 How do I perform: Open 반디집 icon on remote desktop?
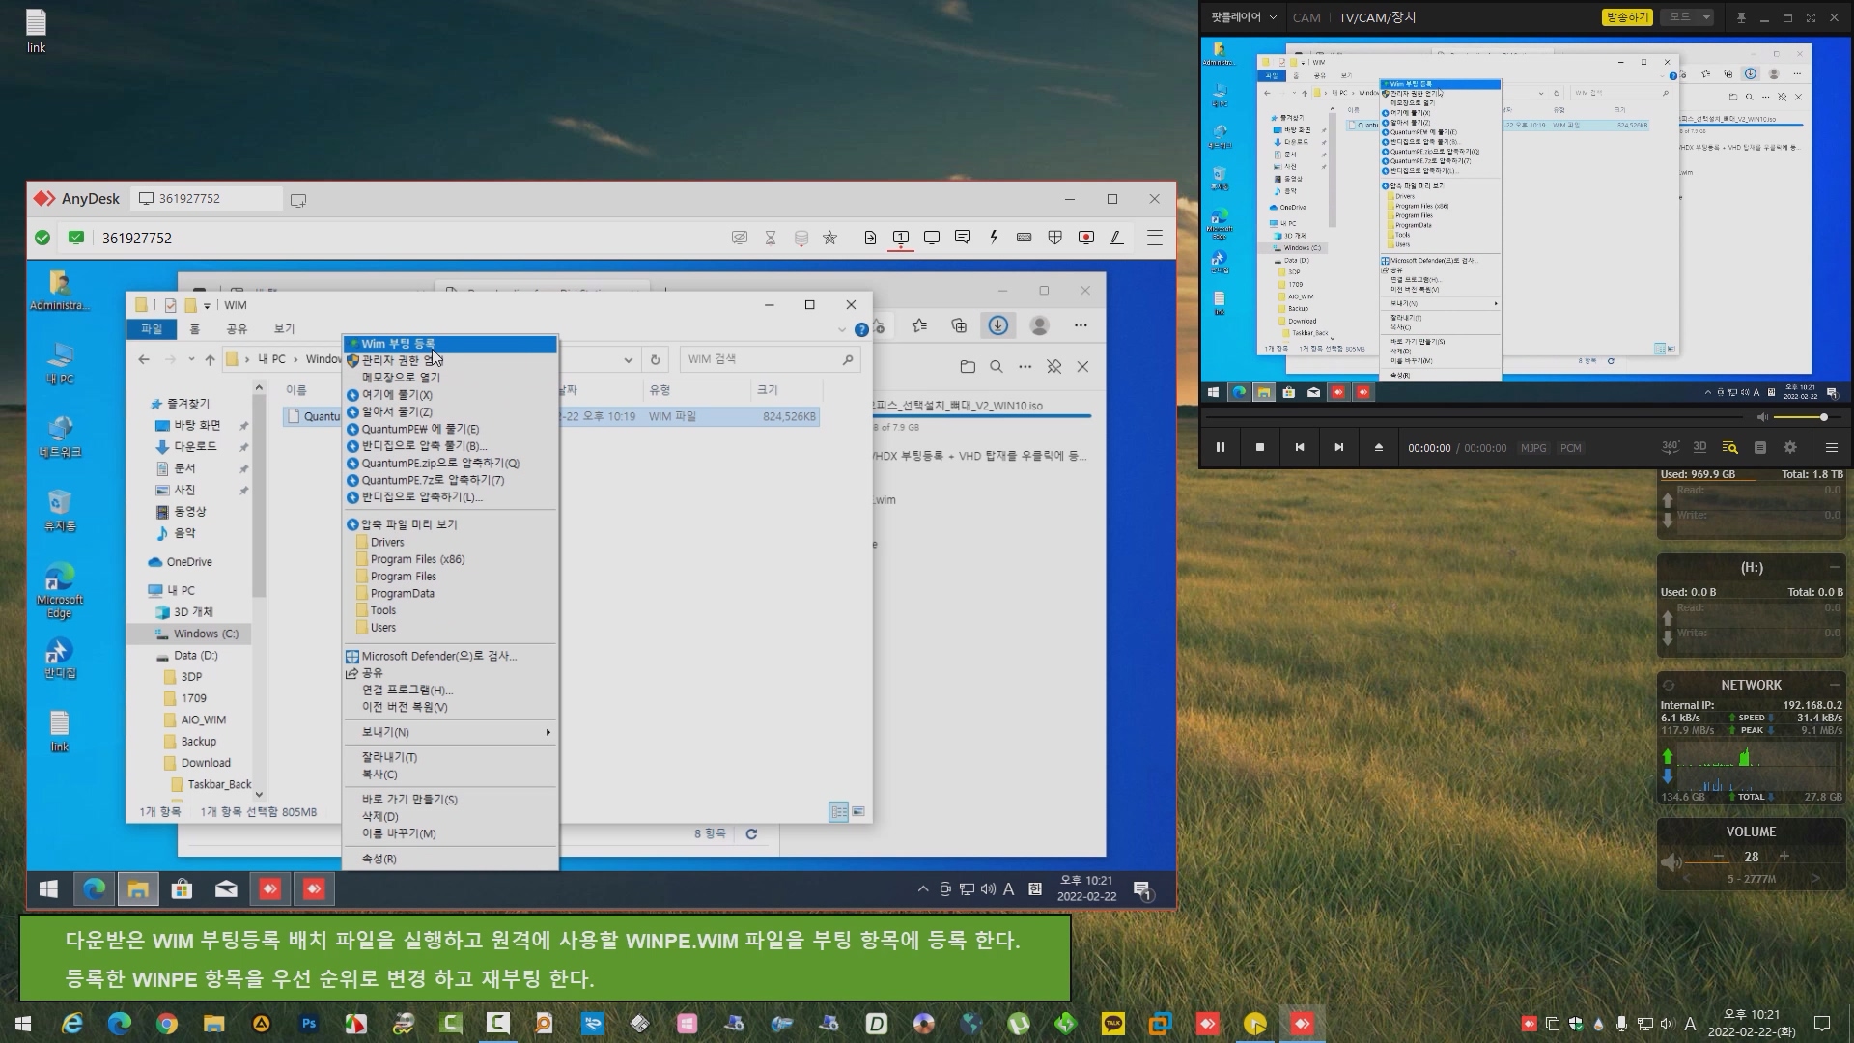pyautogui.click(x=60, y=659)
